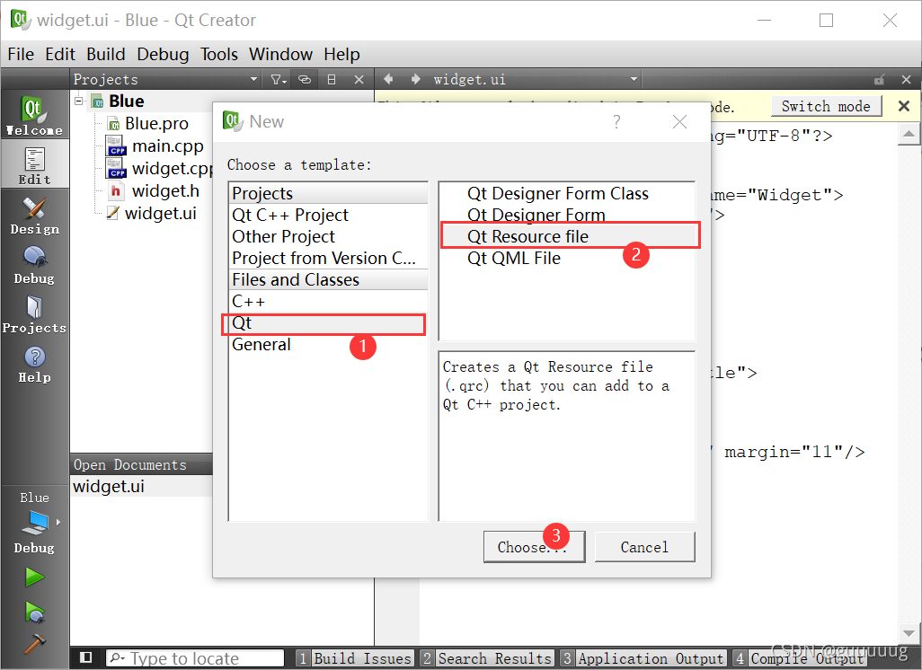Screen dimensions: 922x670
Task: Select the General category
Action: [x=328, y=345]
